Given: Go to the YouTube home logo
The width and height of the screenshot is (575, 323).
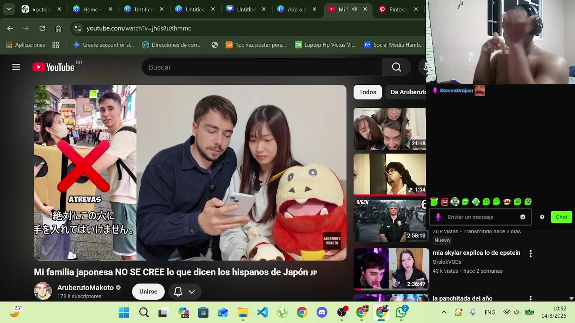Looking at the screenshot, I should click(x=53, y=67).
